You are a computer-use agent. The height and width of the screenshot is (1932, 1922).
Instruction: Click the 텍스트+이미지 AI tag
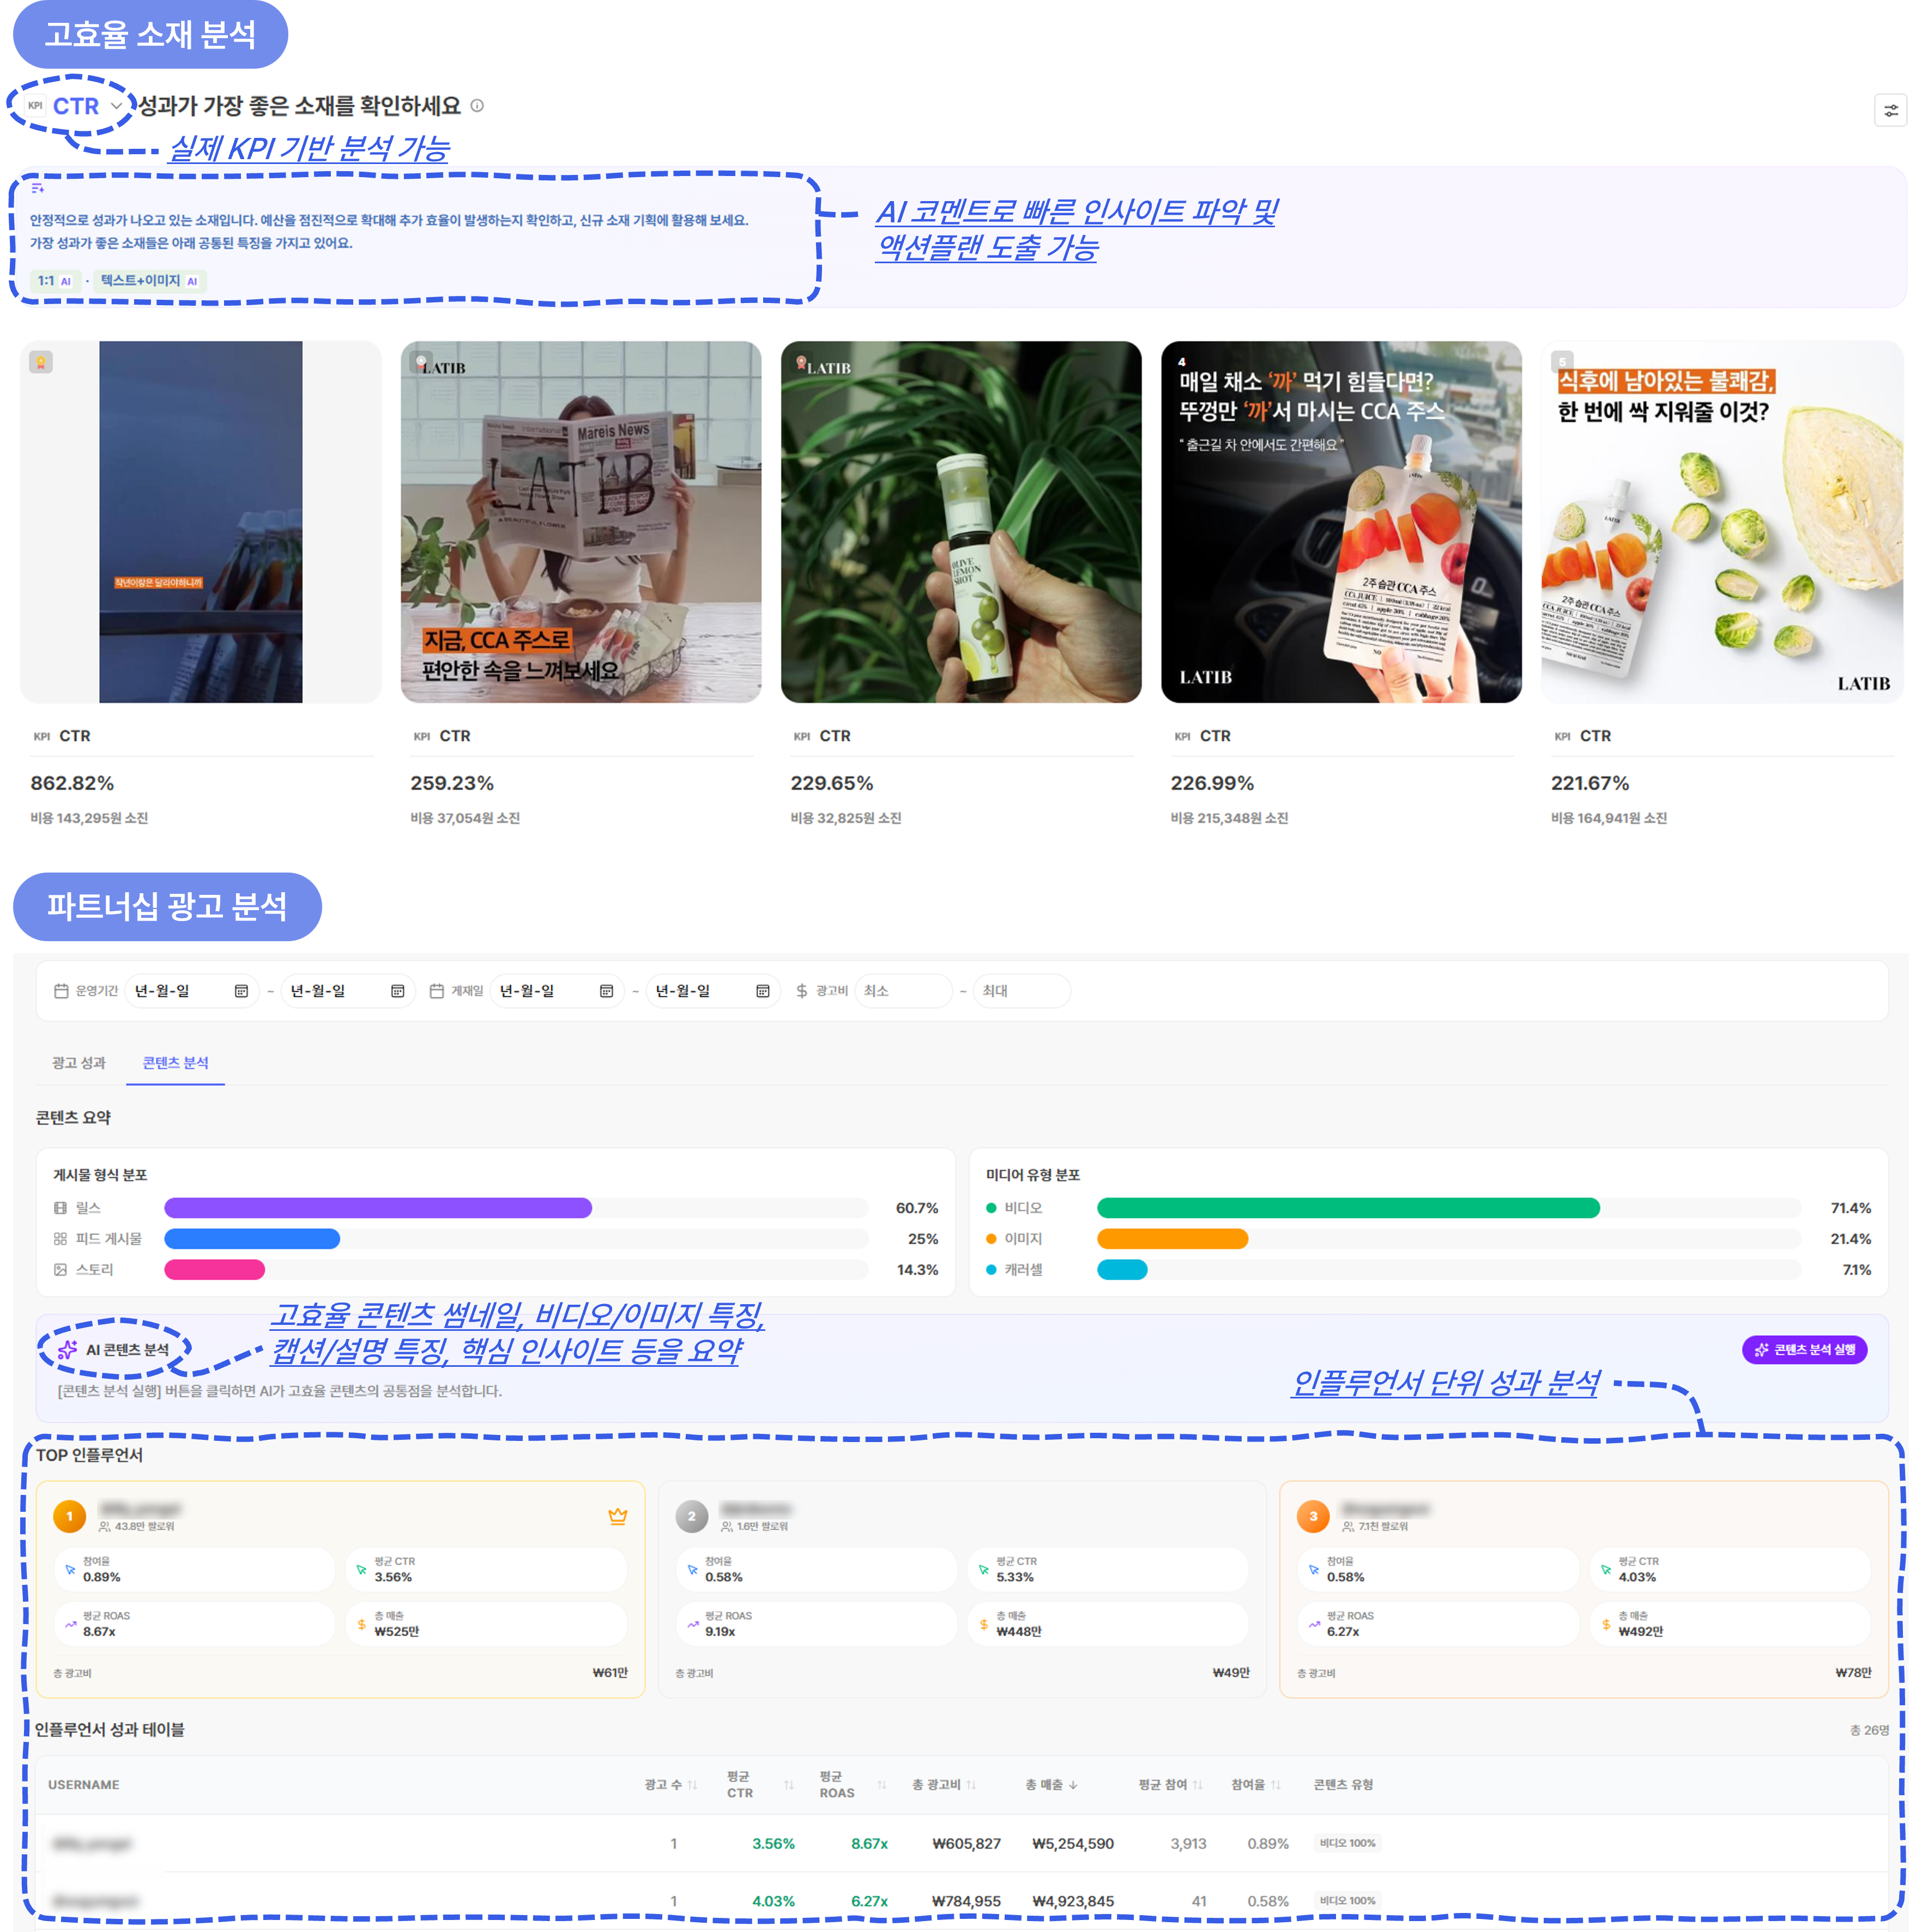149,281
